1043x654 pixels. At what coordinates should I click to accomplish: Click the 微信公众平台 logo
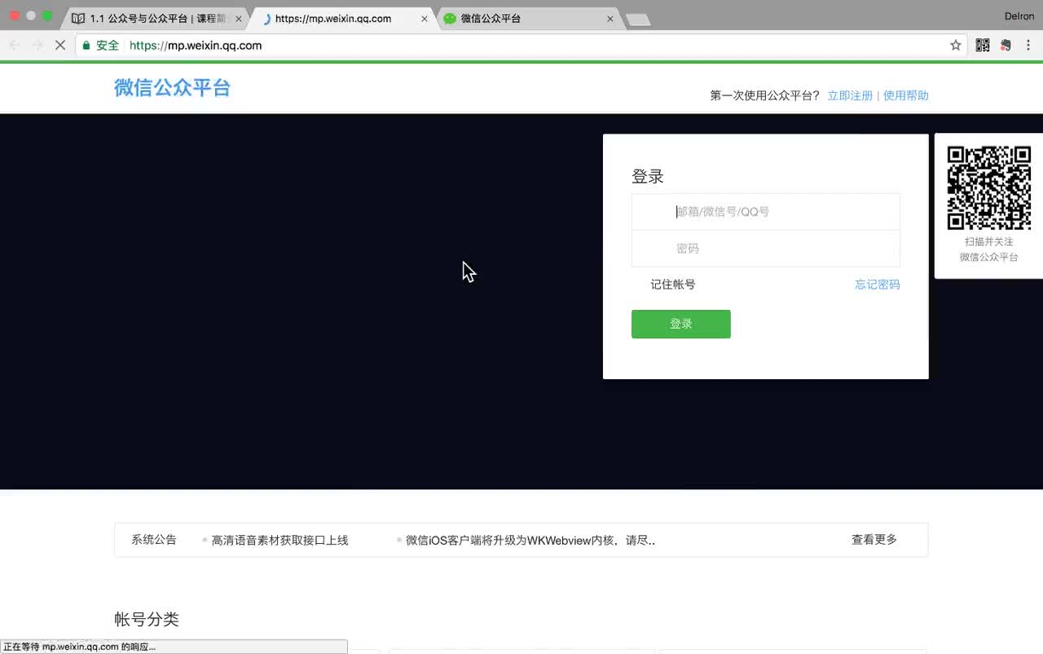pyautogui.click(x=172, y=88)
